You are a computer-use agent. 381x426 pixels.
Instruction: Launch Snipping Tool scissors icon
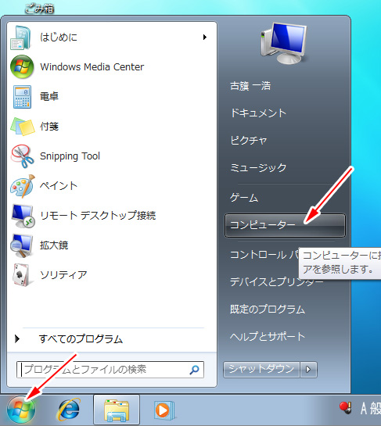(23, 156)
